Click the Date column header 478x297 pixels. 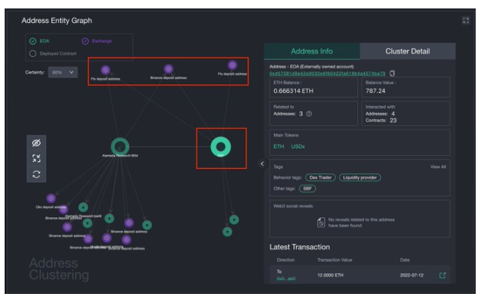(405, 260)
